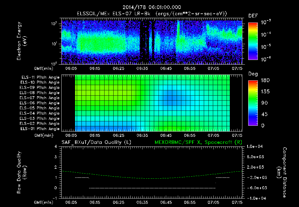
Task: Click the ELS-11 Pitch Angle row label
Action: (x=40, y=77)
